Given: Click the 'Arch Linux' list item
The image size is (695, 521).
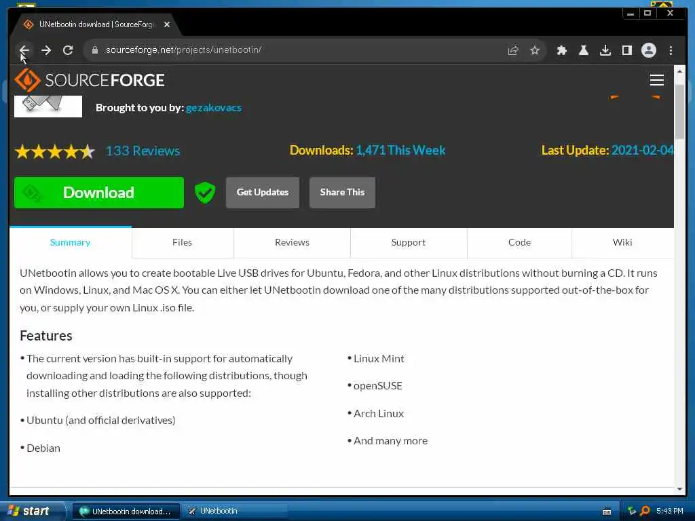Looking at the screenshot, I should pyautogui.click(x=379, y=413).
